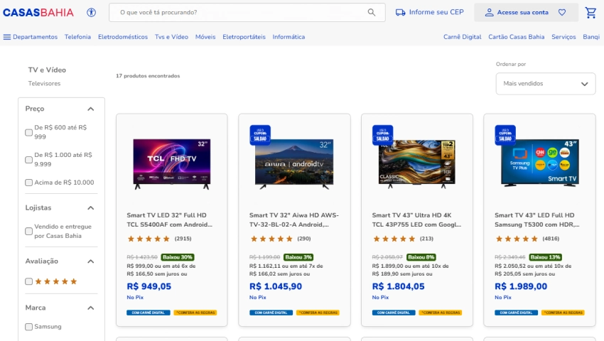This screenshot has width=604, height=341.
Task: Click star rating of Aiwa TV
Action: pos(271,239)
